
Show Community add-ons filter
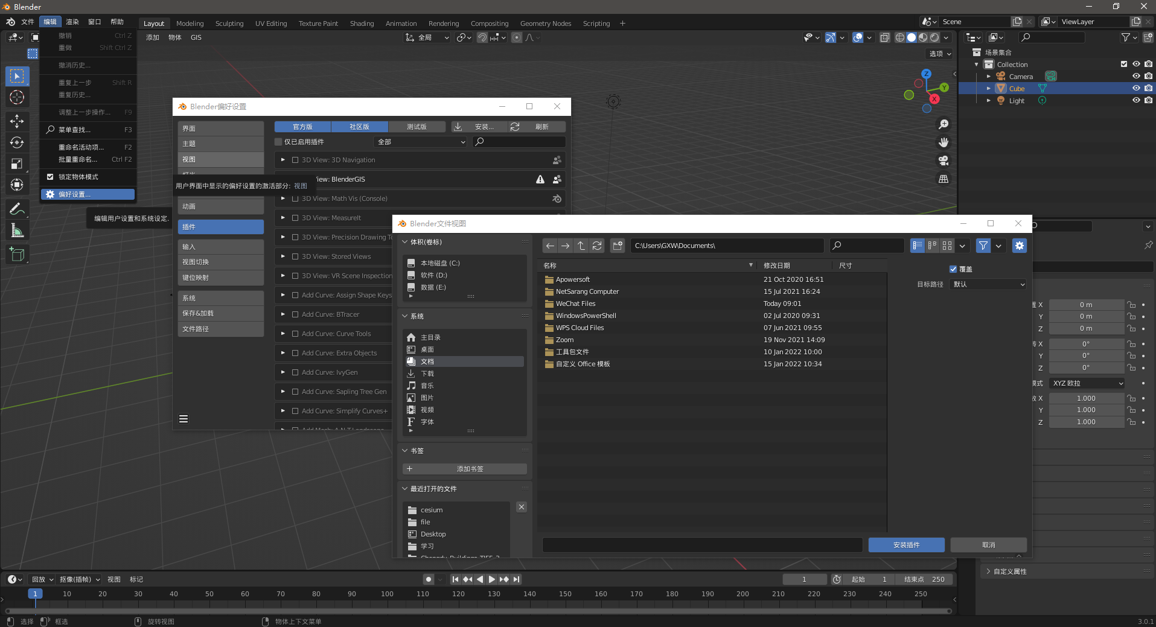pyautogui.click(x=360, y=127)
